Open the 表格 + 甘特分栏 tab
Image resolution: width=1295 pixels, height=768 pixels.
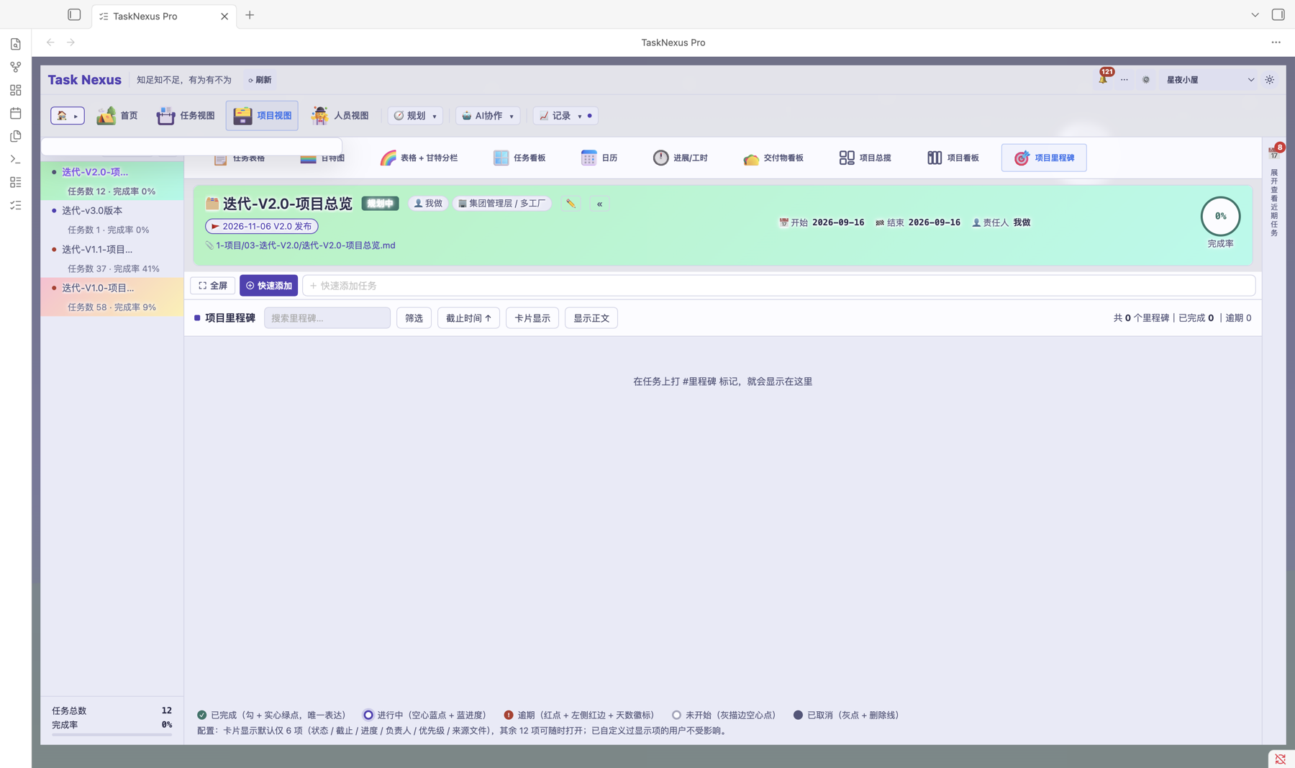pos(419,158)
